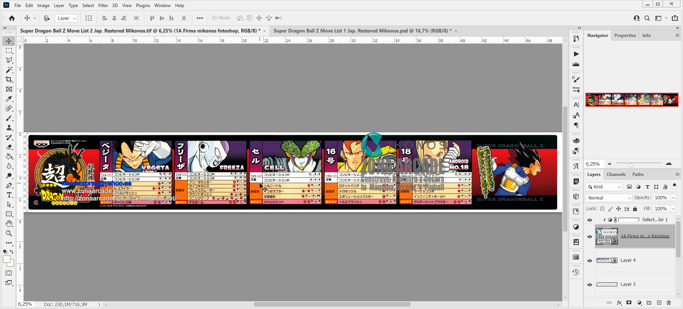Open the File menu
This screenshot has height=309, width=683.
18,6
